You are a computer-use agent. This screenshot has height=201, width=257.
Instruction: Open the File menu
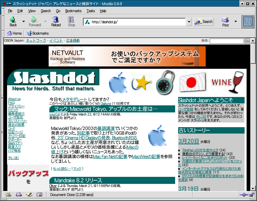click(10, 11)
